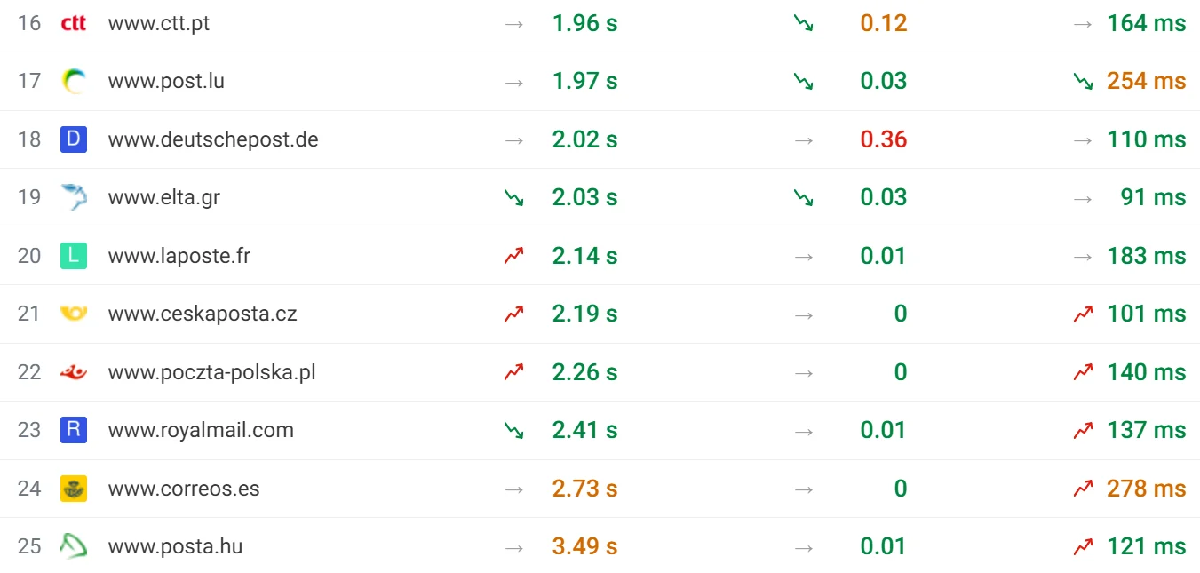This screenshot has width=1200, height=573.
Task: Click the posta.hu green favicon
Action: [x=74, y=546]
